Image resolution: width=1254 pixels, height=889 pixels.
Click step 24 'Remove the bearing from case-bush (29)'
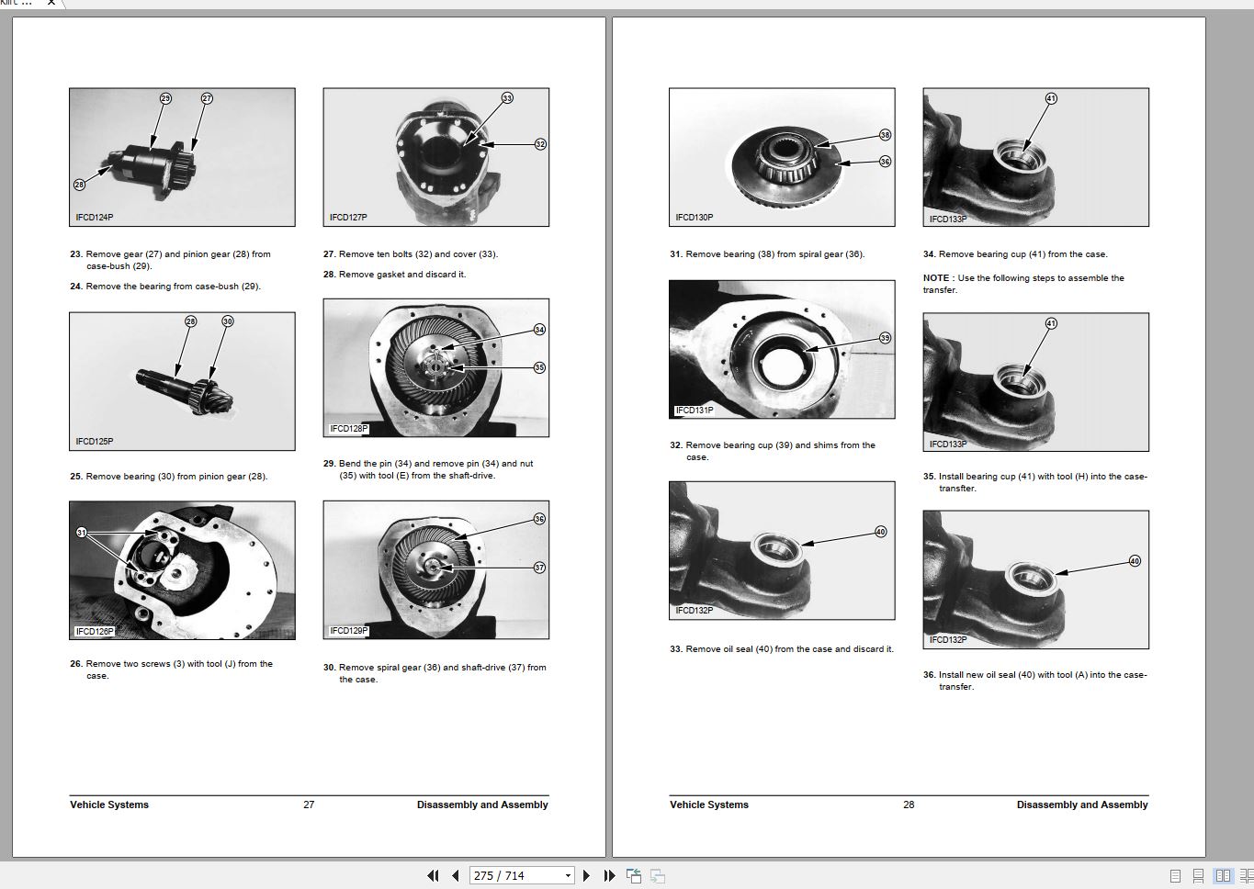point(165,287)
